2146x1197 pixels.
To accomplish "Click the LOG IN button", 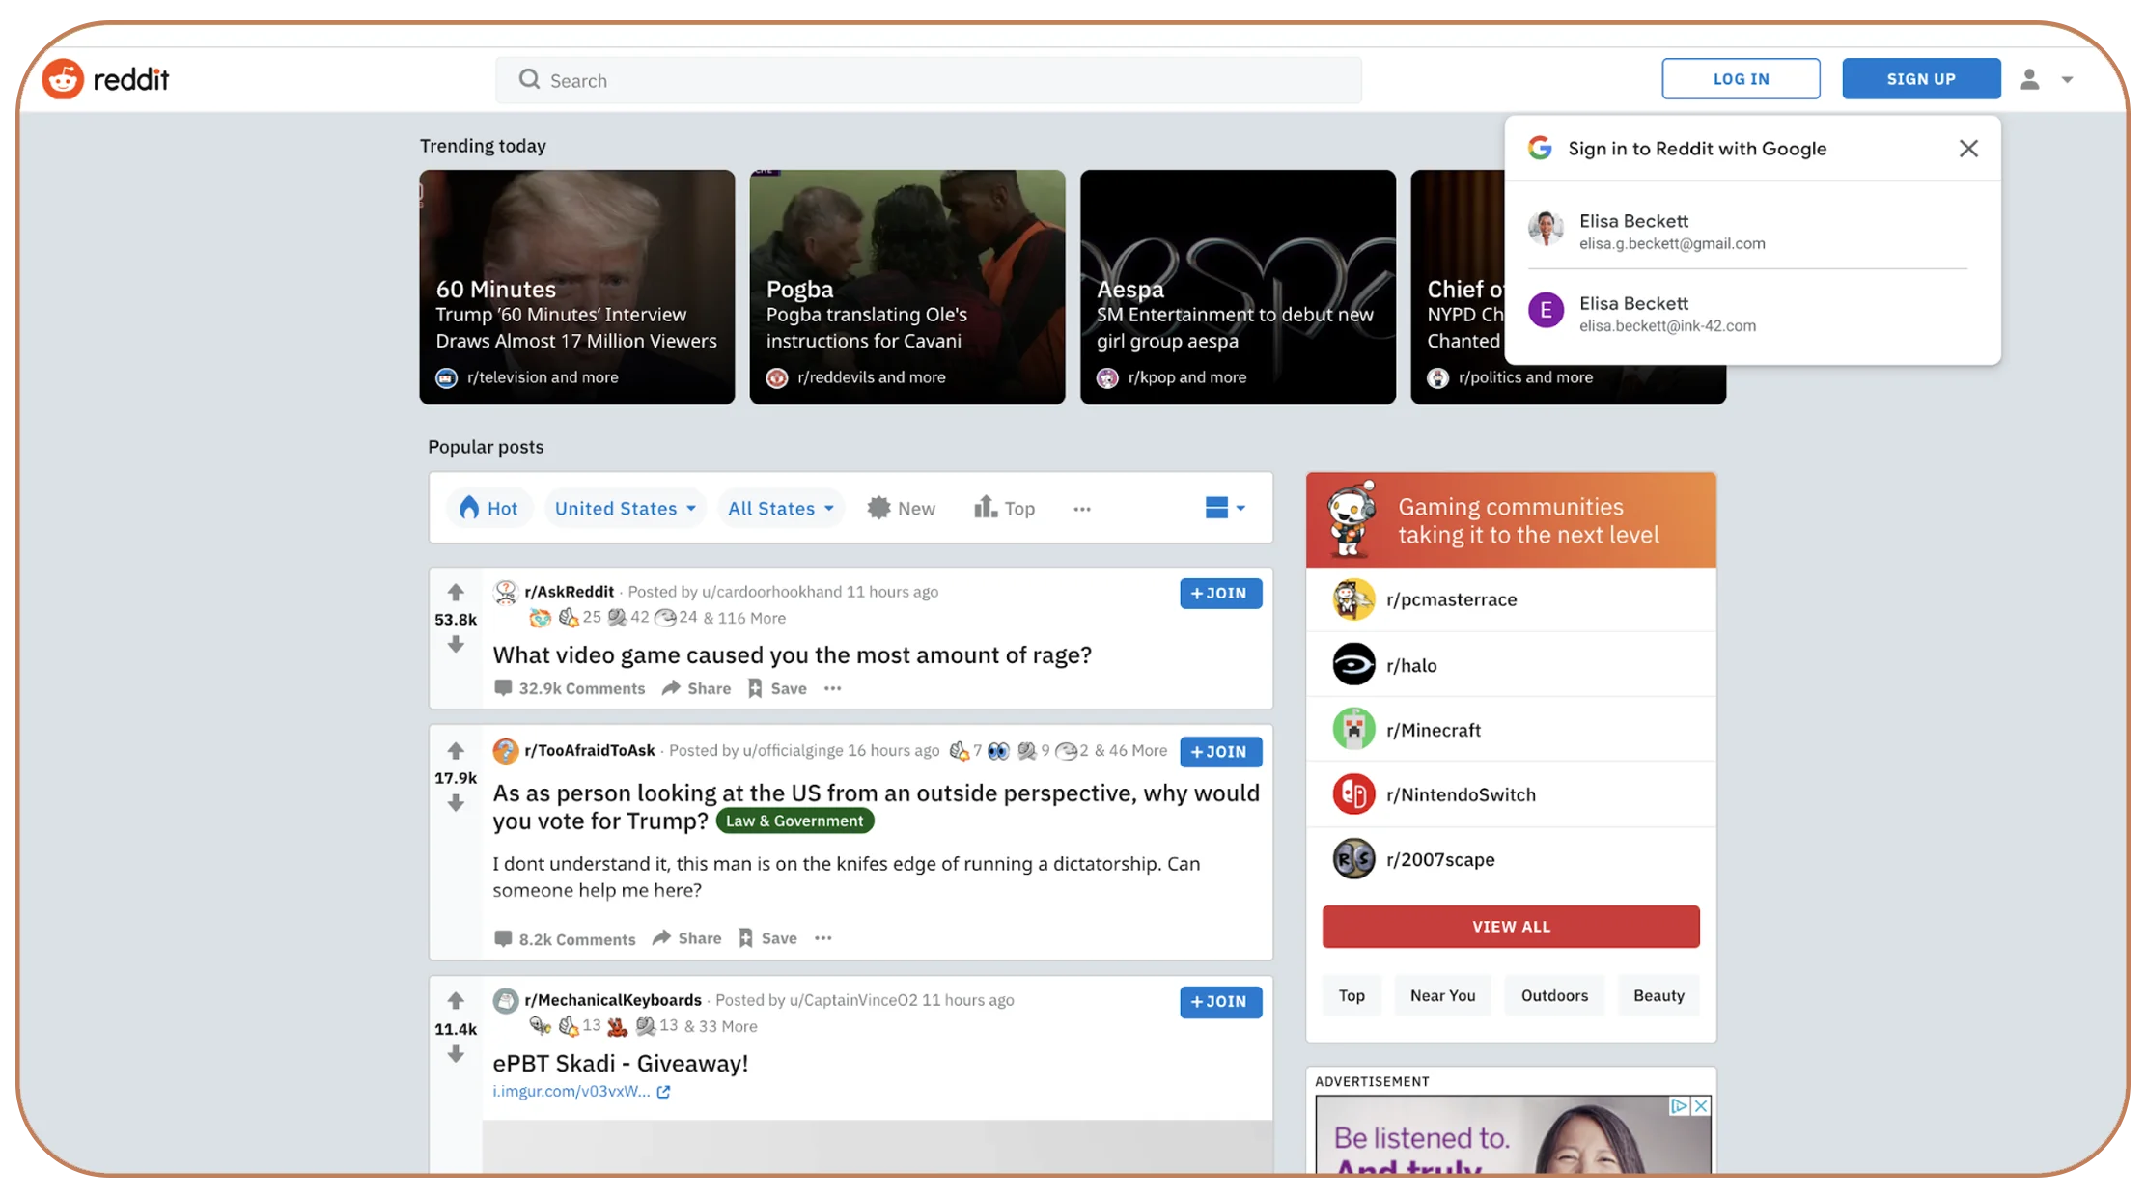I will 1741,79.
